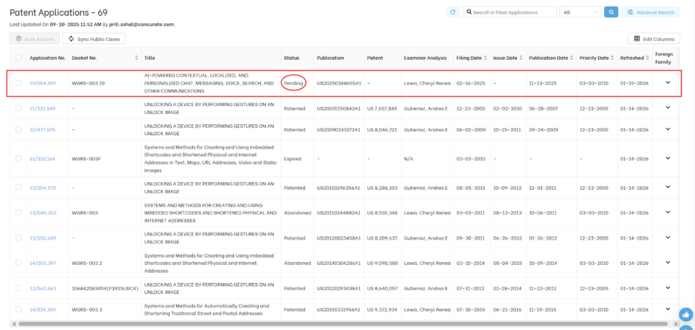695x330 pixels.
Task: Click the blue refresh icon beside search
Action: pos(453,12)
